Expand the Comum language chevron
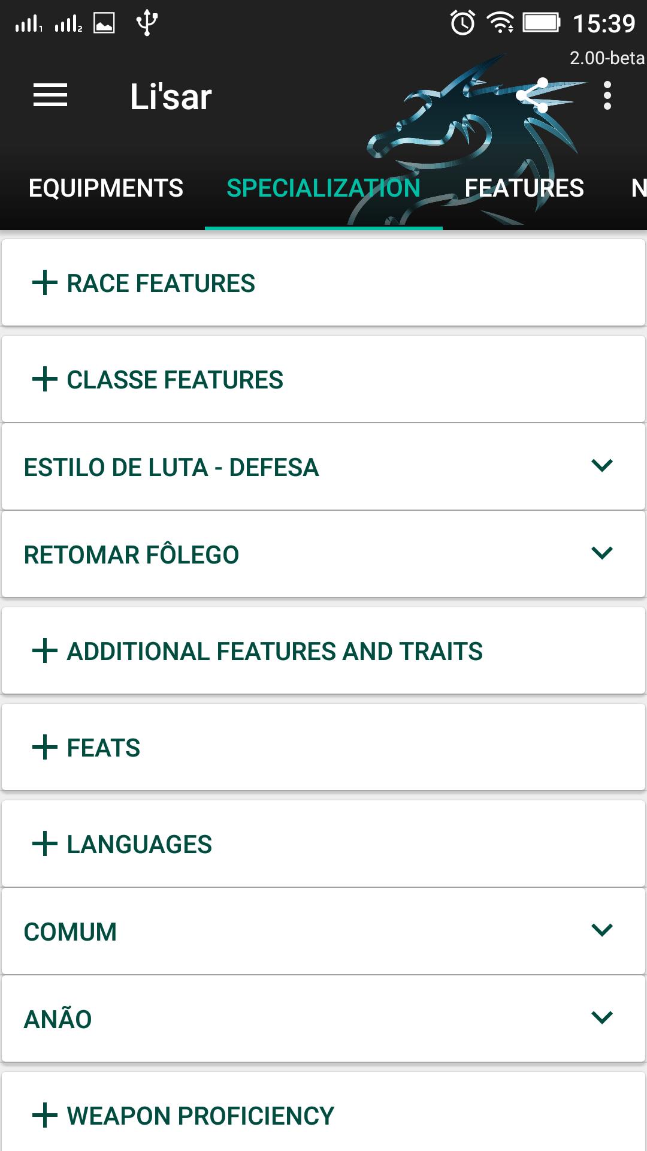The height and width of the screenshot is (1151, 647). [601, 930]
